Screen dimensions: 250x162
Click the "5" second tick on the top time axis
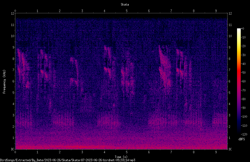click(x=127, y=11)
